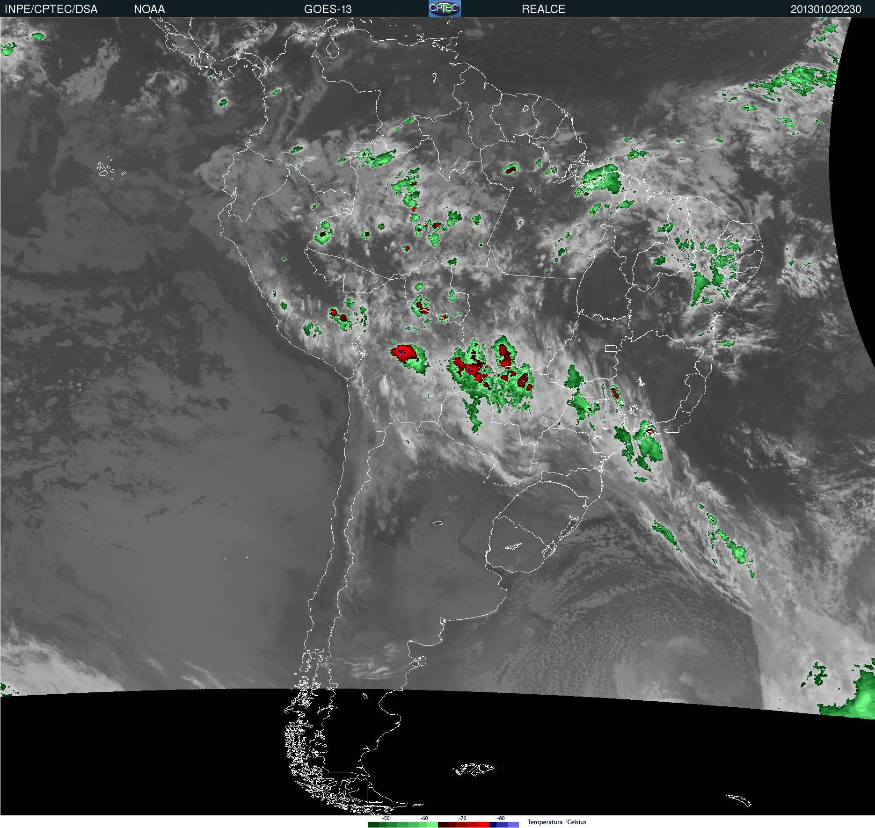This screenshot has width=875, height=828.
Task: Click the darkest maroon legend swatch
Action: 443,825
